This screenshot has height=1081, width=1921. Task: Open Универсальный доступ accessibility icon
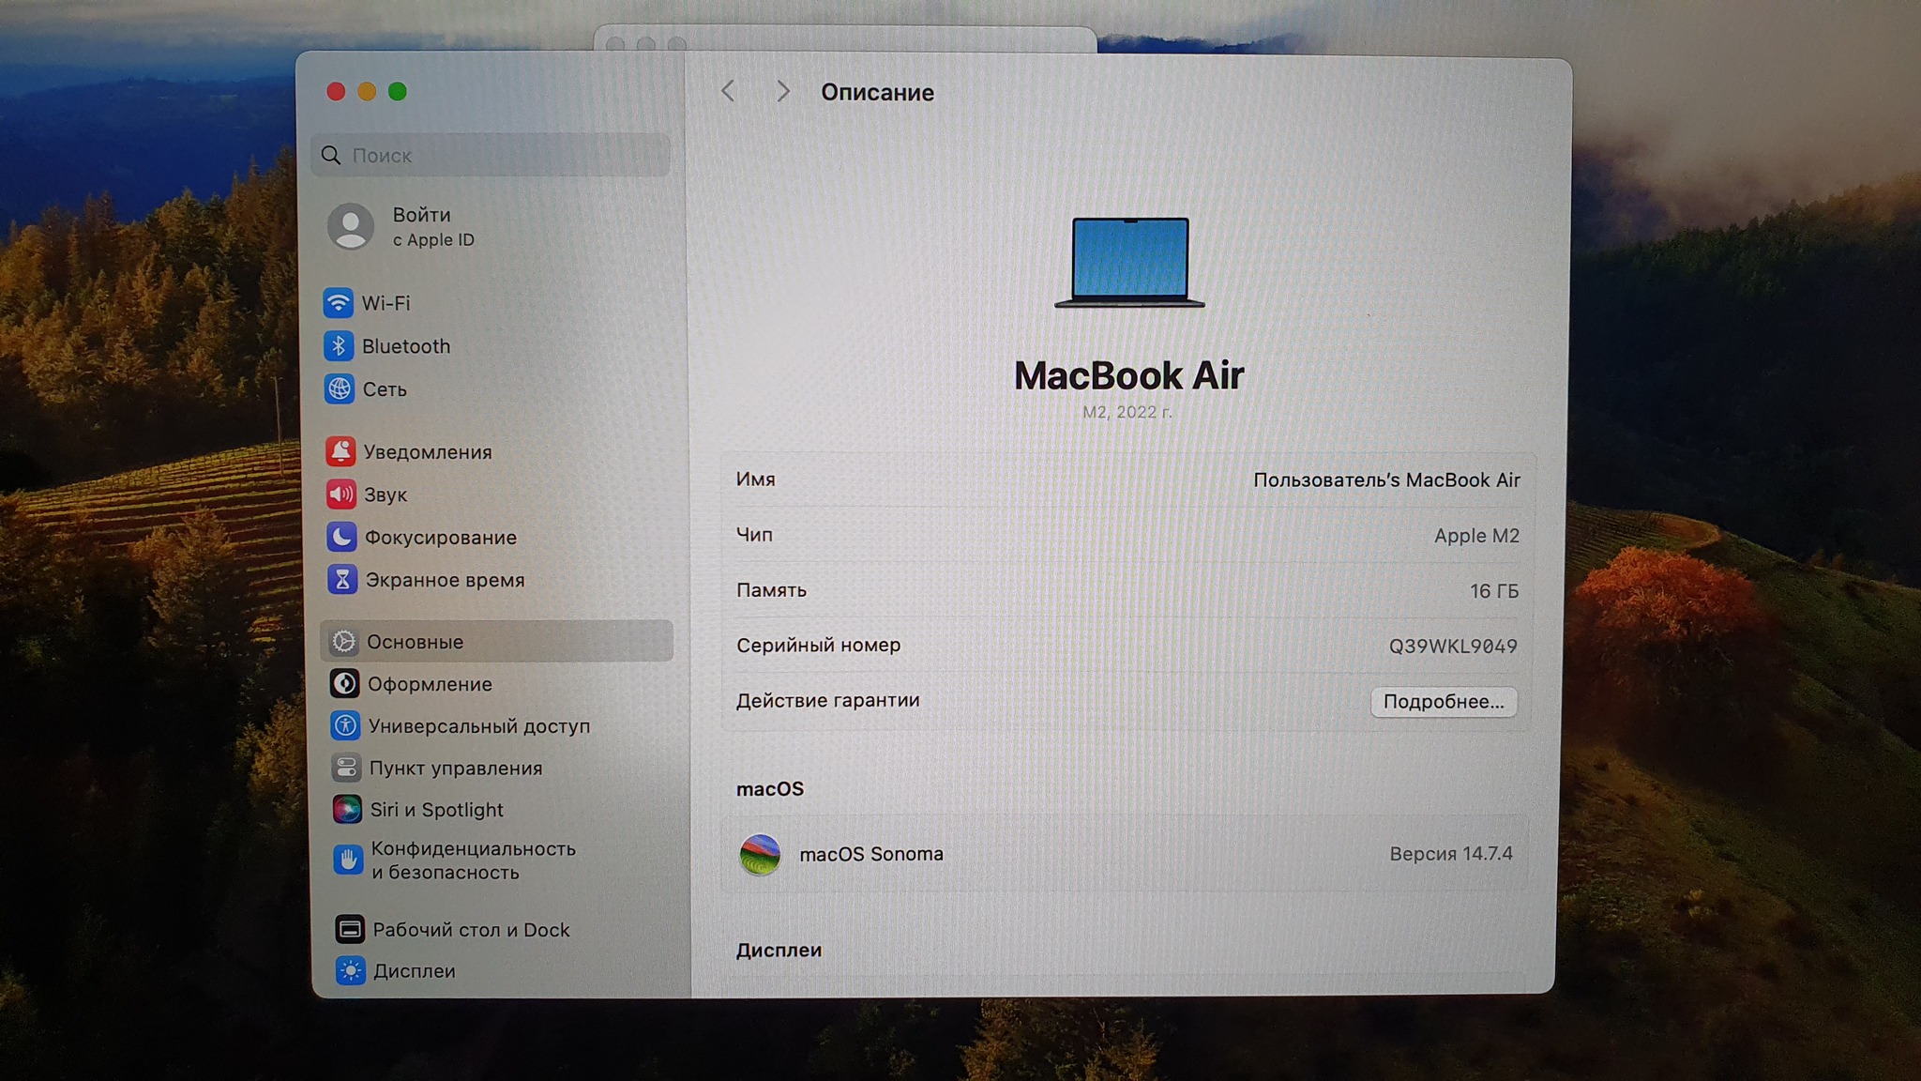[345, 725]
